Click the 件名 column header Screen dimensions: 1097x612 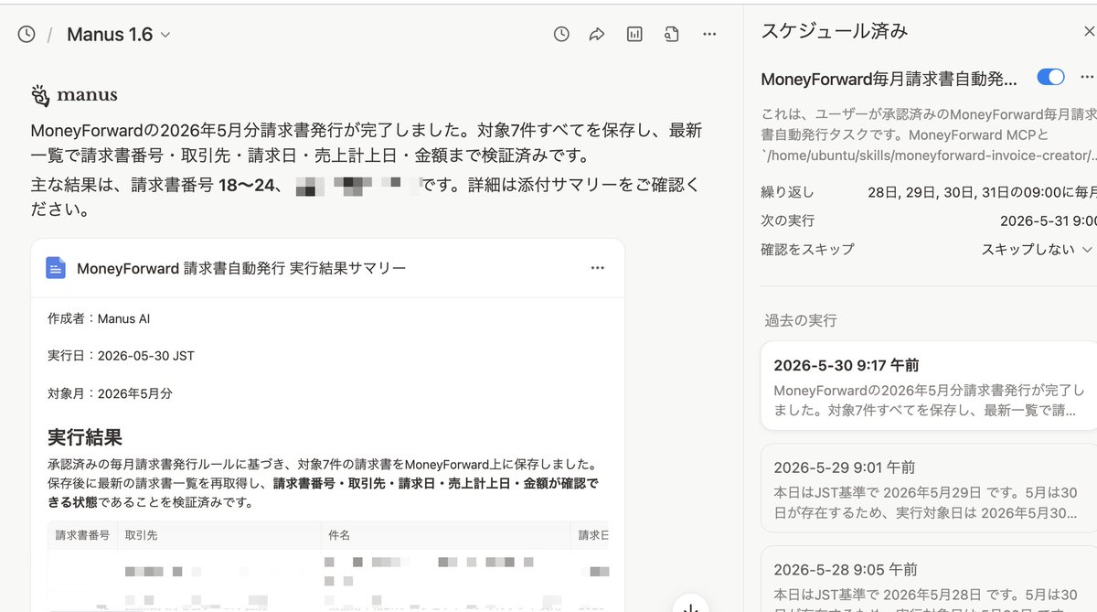[339, 535]
